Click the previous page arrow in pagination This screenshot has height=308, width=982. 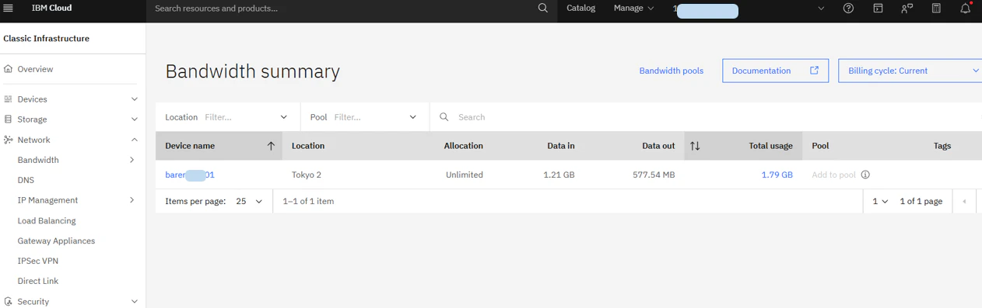pos(965,202)
